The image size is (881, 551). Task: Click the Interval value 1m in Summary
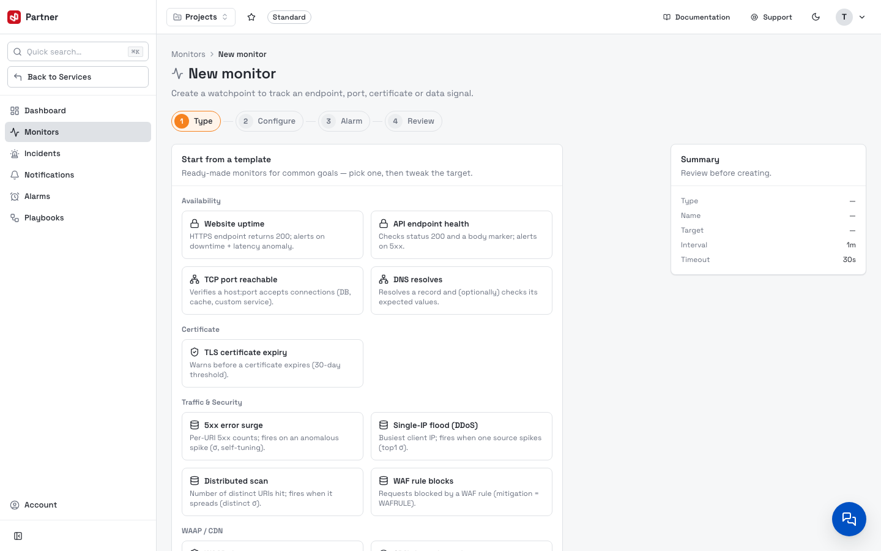tap(851, 245)
